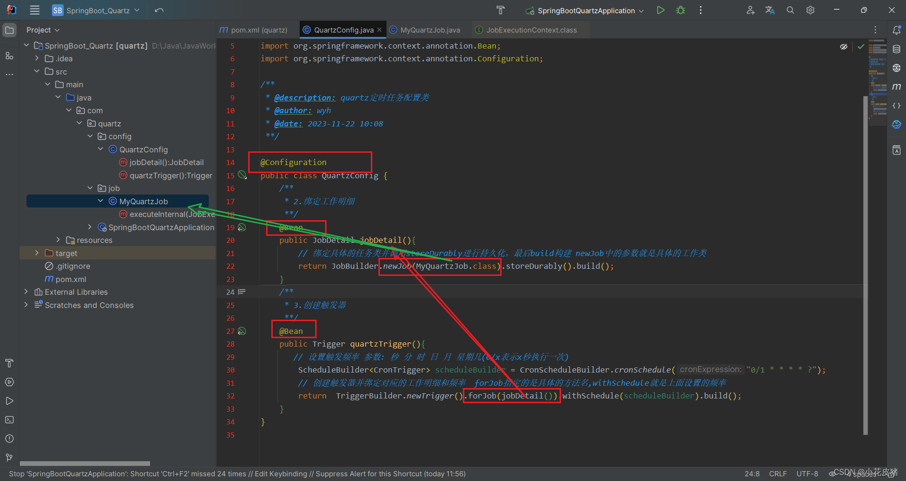Viewport: 906px width, 481px height.
Task: Click the Build project hammer icon
Action: 501,10
